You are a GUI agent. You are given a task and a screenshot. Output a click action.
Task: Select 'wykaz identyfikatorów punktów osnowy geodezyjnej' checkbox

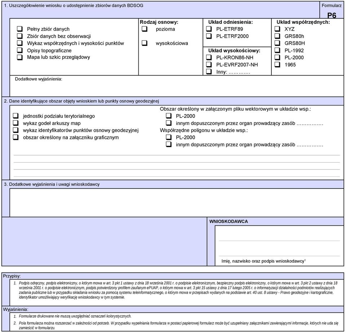(x=15, y=130)
